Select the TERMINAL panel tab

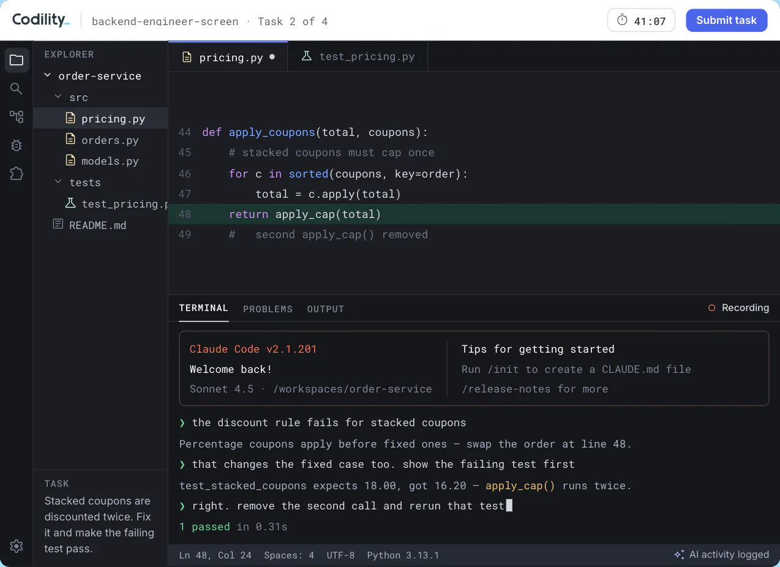tap(203, 308)
